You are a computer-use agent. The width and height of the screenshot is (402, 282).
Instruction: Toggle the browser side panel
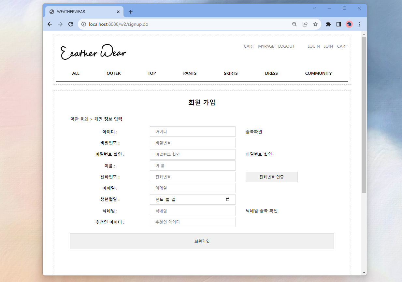tap(339, 24)
